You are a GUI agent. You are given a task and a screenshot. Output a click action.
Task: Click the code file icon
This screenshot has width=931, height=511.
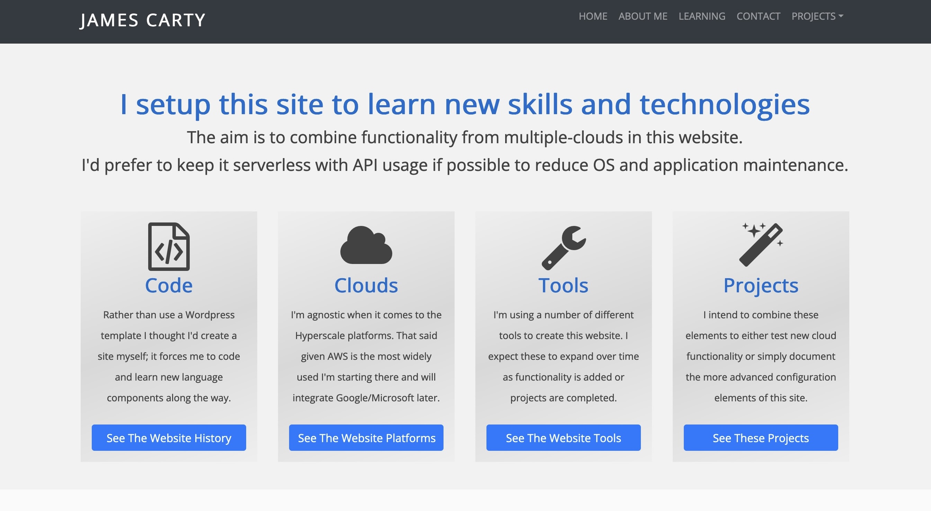[x=169, y=247]
